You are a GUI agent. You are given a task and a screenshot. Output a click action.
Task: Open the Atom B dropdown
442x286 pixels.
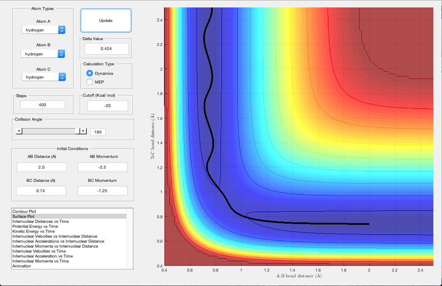pos(43,54)
